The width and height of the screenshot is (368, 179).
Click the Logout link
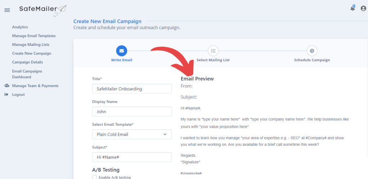[x=18, y=95]
